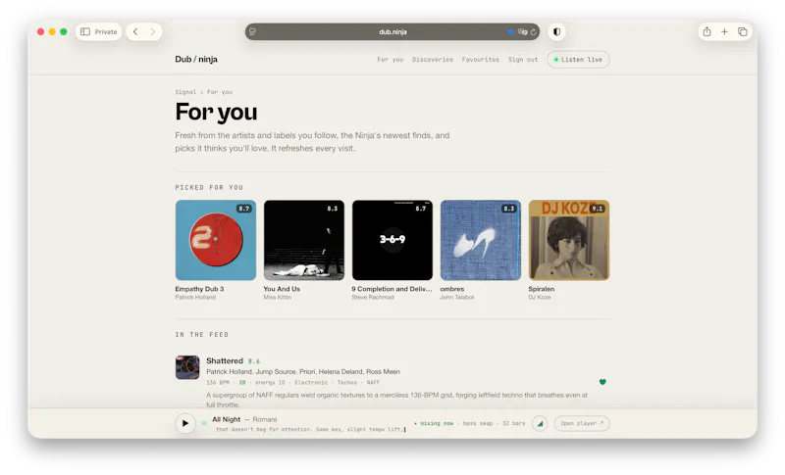Go back to previous page
785x475 pixels.
click(135, 31)
